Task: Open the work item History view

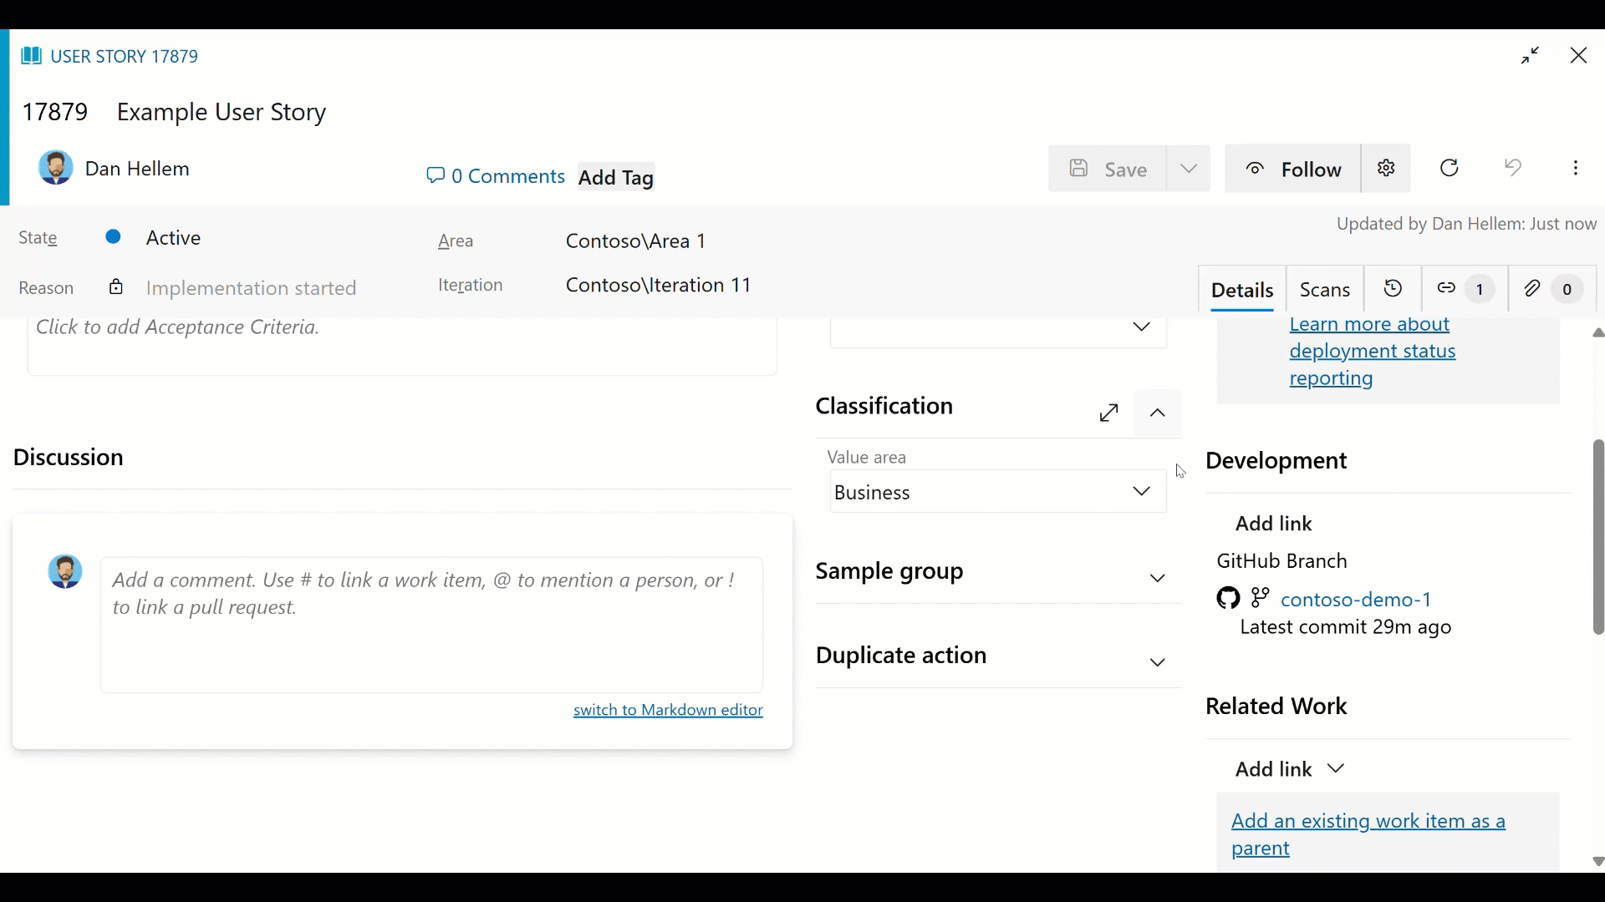Action: [x=1392, y=288]
